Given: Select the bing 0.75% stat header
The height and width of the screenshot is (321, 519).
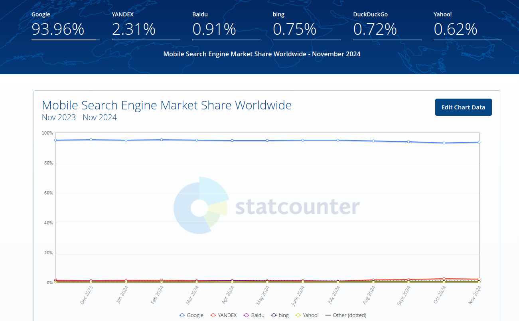Looking at the screenshot, I should click(x=307, y=25).
